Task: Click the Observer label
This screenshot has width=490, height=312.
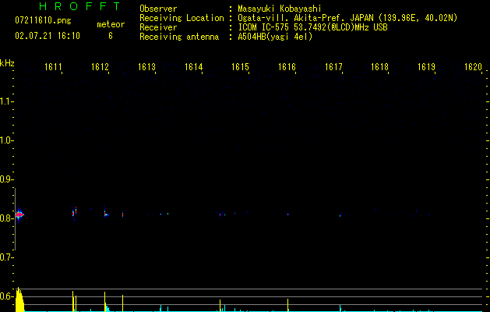Action: 158,9
